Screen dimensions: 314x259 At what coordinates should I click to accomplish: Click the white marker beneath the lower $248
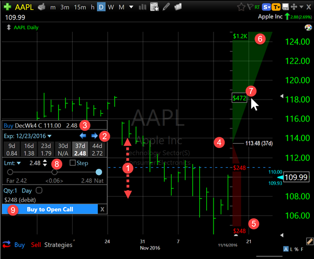point(236,235)
